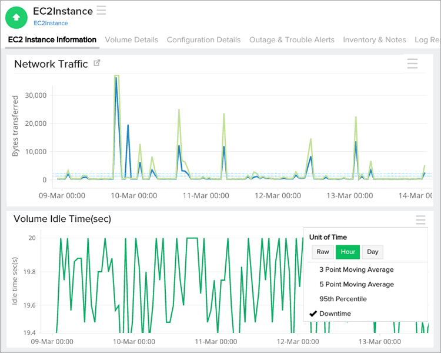Enable 5 Point Moving Average option

[x=356, y=284]
